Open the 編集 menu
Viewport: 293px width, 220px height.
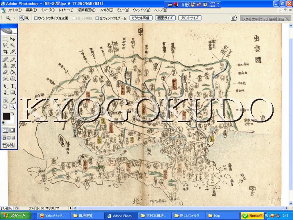pos(31,10)
